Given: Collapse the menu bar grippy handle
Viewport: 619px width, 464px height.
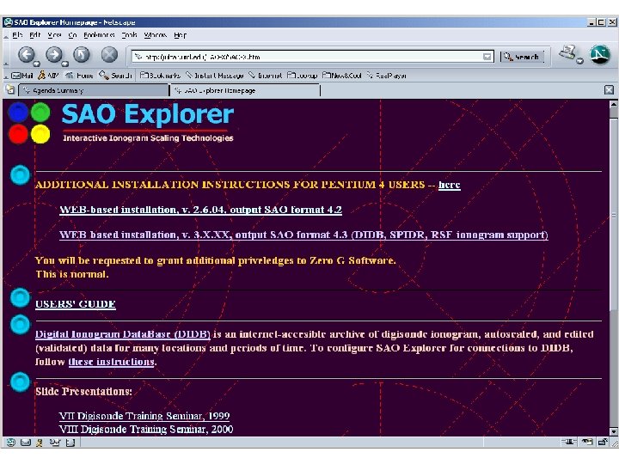Looking at the screenshot, I should pos(5,35).
